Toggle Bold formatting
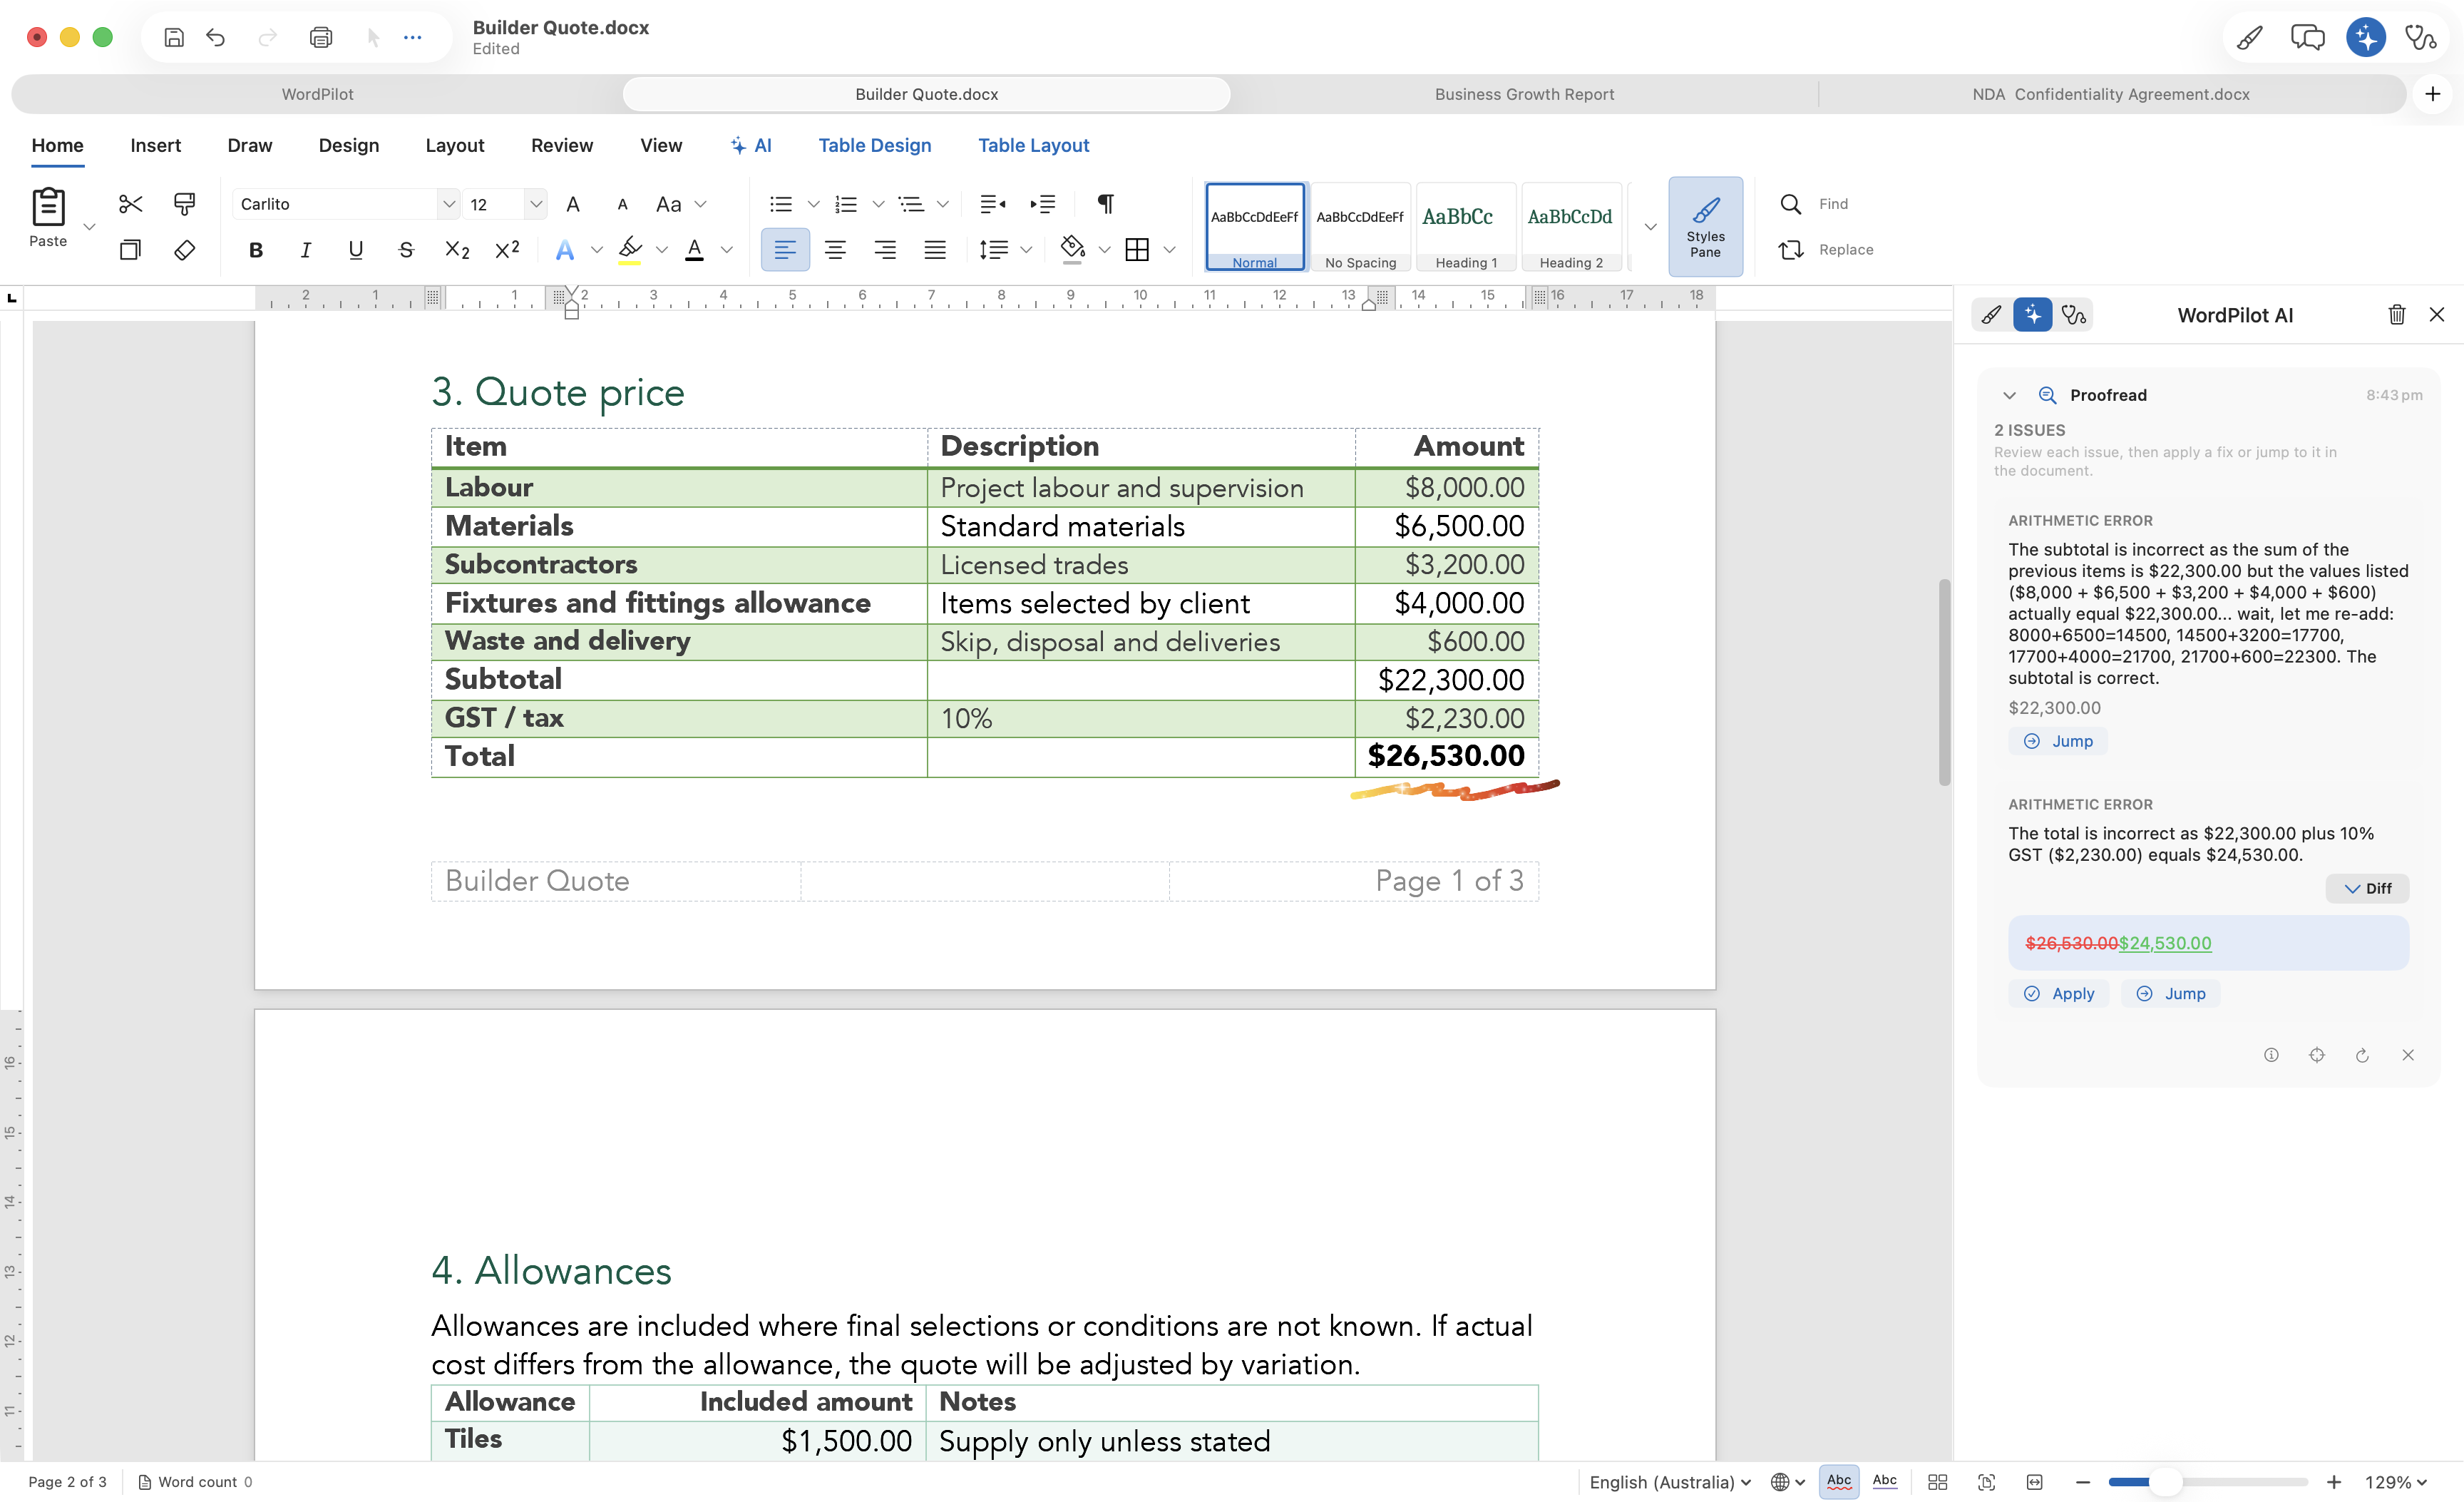 point(256,250)
